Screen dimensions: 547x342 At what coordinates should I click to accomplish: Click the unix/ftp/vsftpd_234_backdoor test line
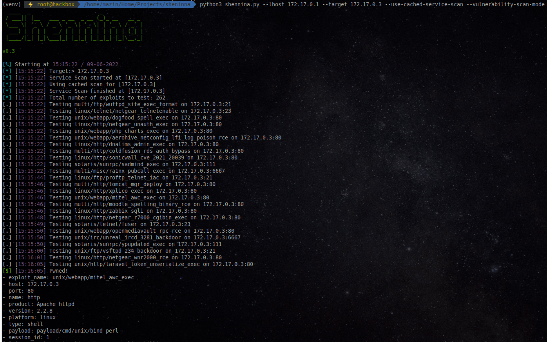point(109,251)
